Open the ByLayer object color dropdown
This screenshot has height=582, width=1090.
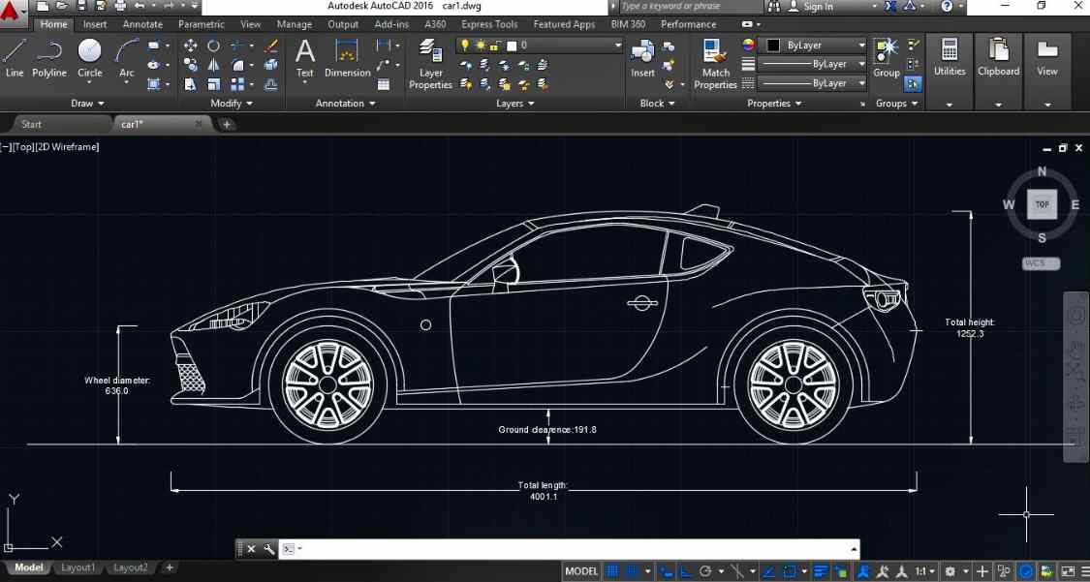861,46
